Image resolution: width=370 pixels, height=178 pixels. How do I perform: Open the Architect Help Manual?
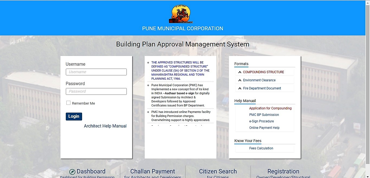tap(105, 126)
